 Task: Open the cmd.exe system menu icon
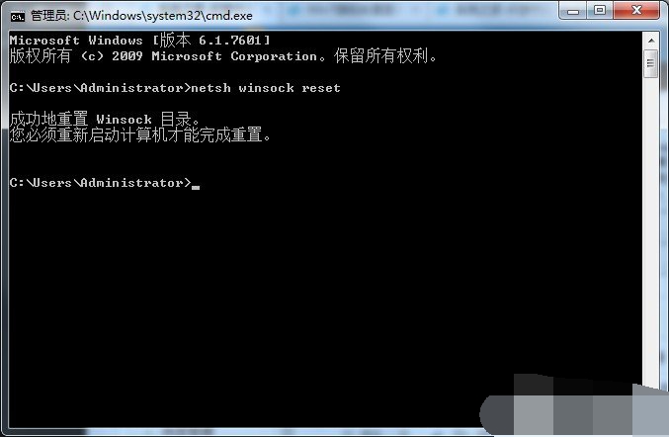pyautogui.click(x=18, y=17)
